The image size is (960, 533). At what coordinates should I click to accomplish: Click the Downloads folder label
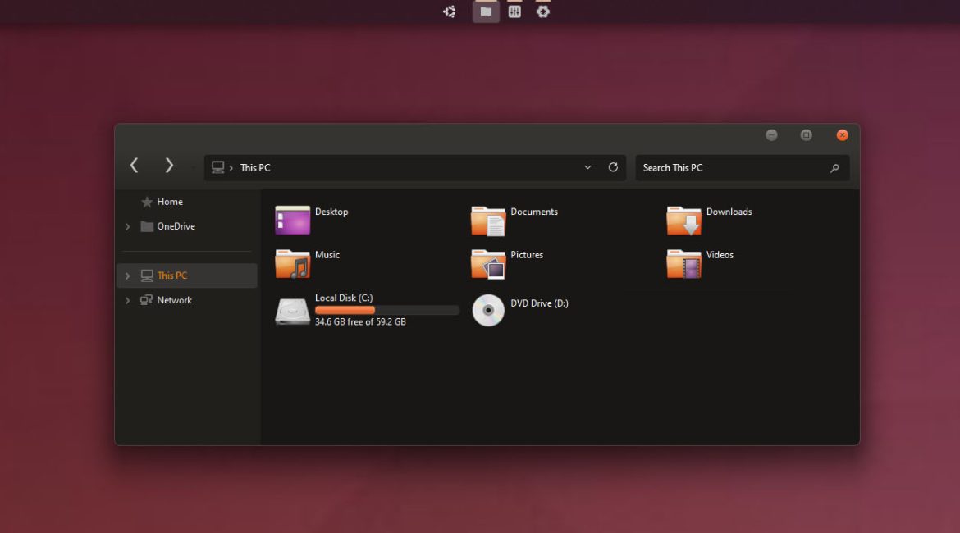(x=729, y=212)
